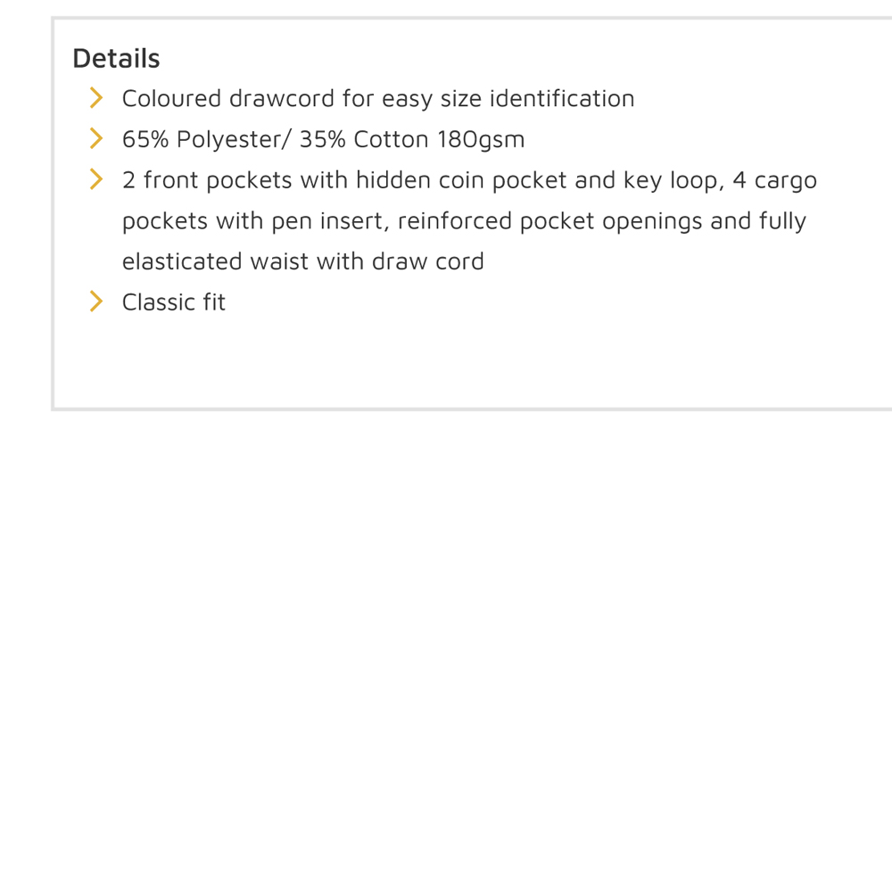Click the chevron beside Coloured drawcord bullet
The image size is (892, 892).
[x=96, y=98]
